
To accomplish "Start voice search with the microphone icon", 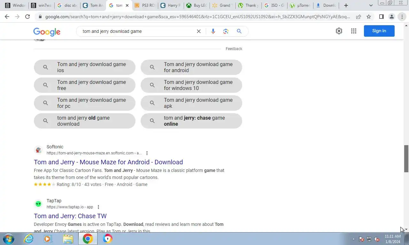I will (213, 31).
